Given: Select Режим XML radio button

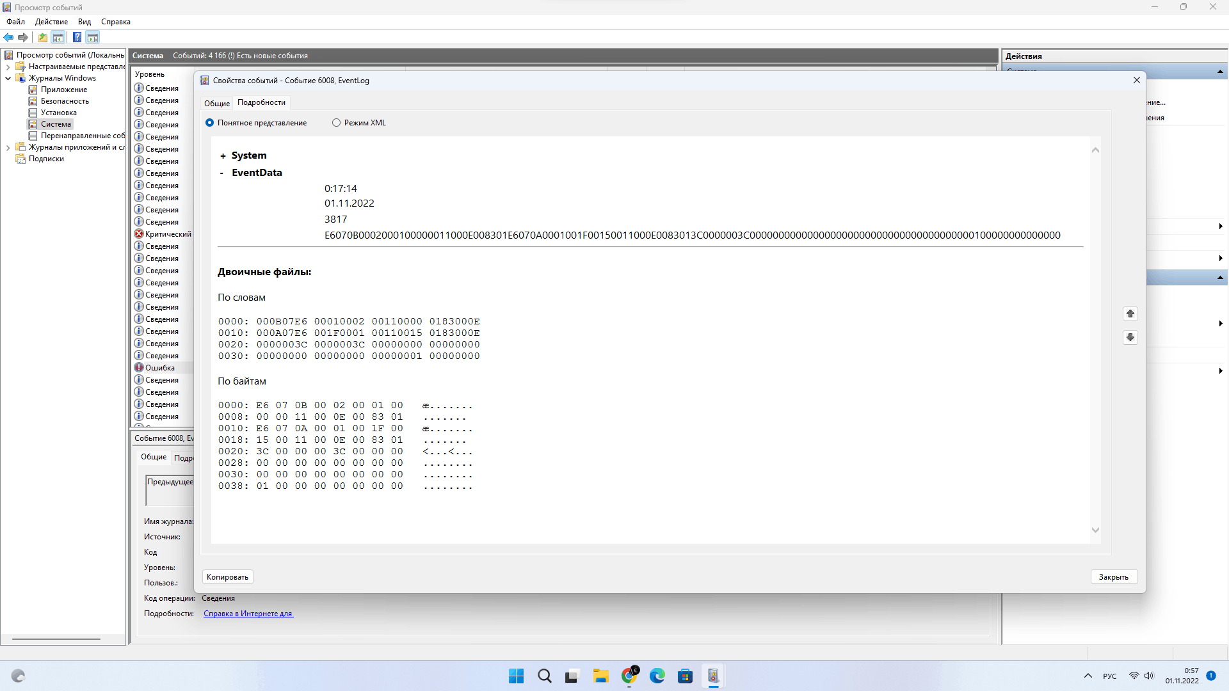Looking at the screenshot, I should coord(336,123).
